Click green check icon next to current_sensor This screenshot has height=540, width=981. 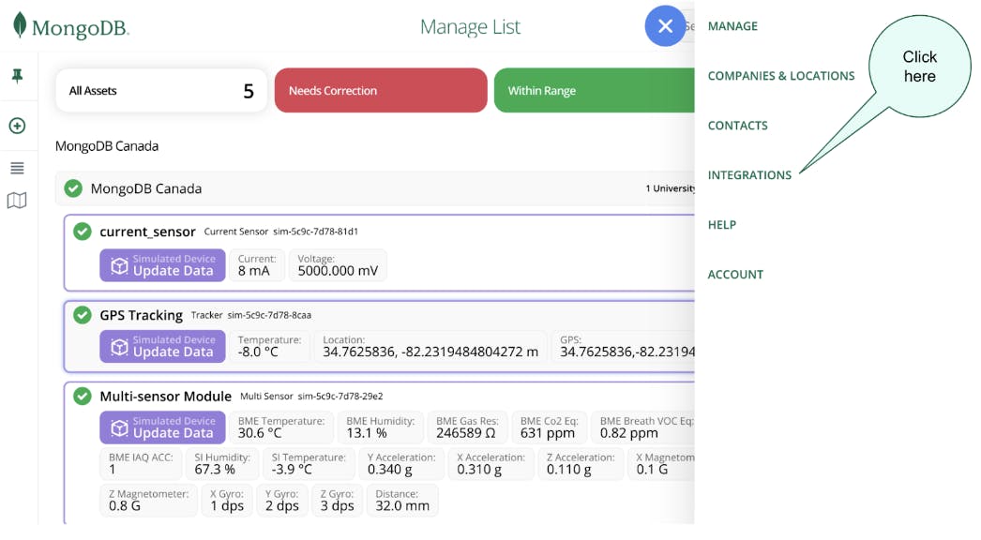coord(83,232)
